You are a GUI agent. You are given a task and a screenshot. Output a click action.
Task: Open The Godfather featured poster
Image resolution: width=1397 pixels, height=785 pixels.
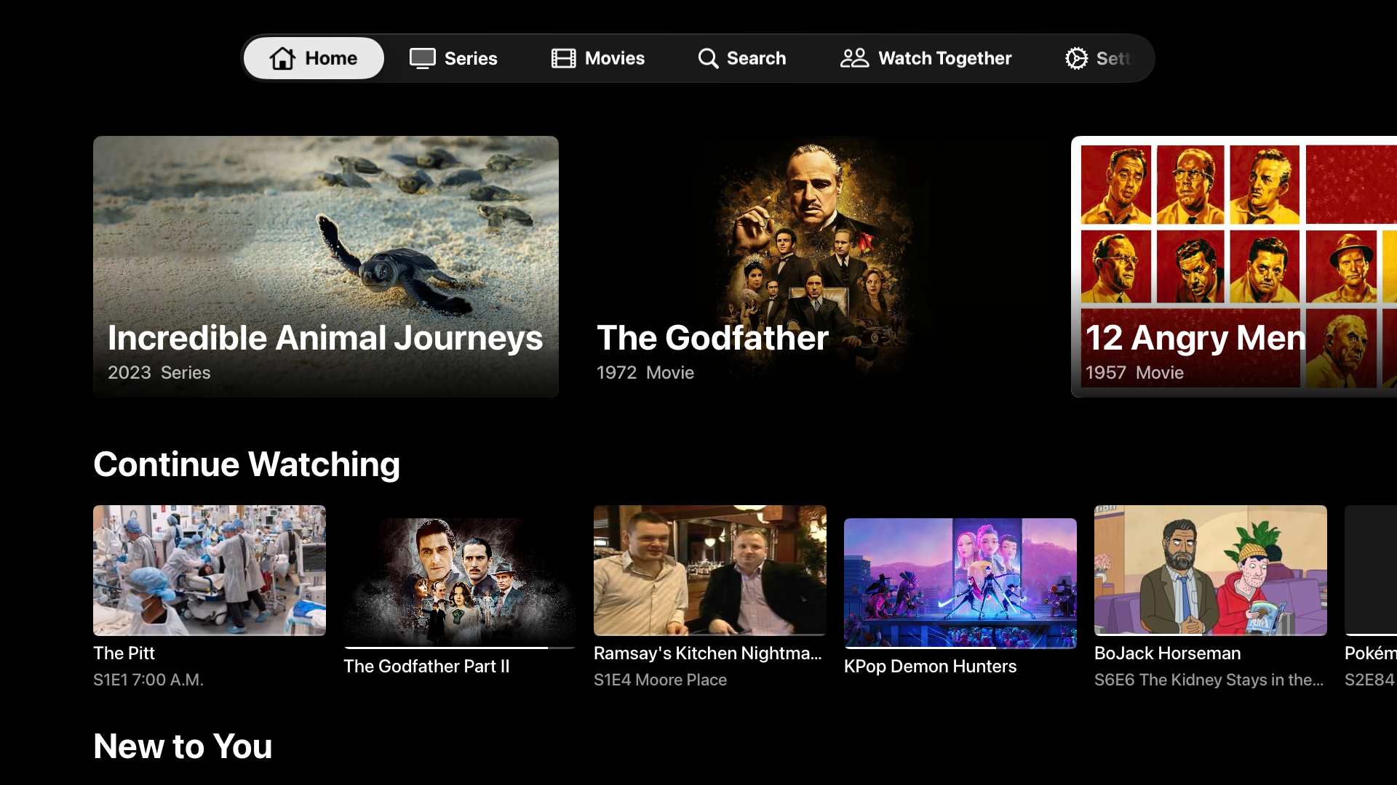coord(815,267)
